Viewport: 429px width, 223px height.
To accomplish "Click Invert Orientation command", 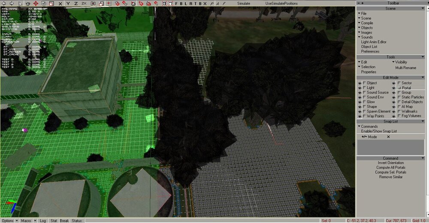I will coord(391,163).
